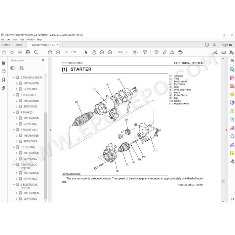
Task: Switch to the Tools tab
Action: pos(18,45)
